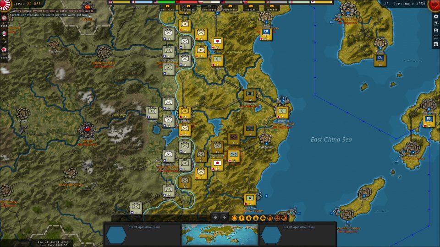Viewport: 440px width, 247px height.
Task: Toggle the crescent moon hexagon overlay
Action: point(284,218)
